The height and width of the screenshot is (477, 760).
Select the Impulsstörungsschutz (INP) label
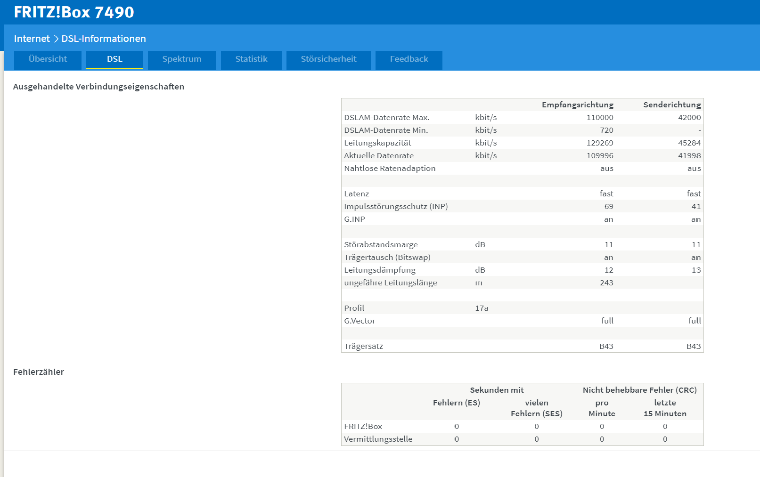396,207
